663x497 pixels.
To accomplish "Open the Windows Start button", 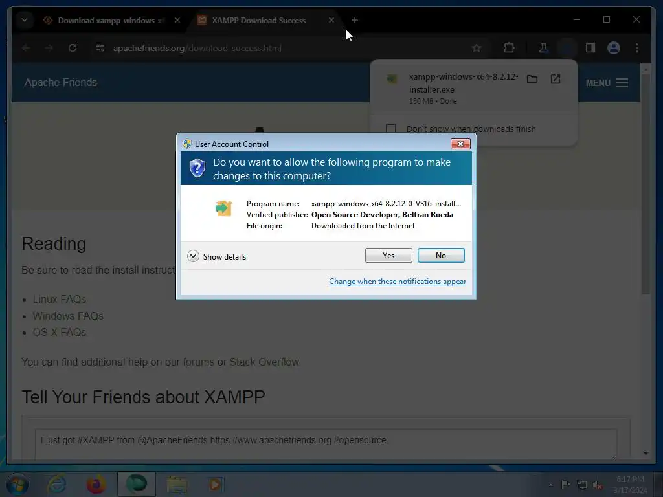I will coord(17,485).
